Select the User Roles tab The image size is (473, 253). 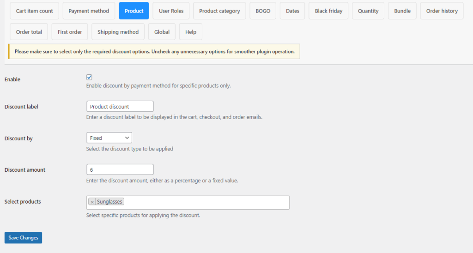[x=171, y=11]
